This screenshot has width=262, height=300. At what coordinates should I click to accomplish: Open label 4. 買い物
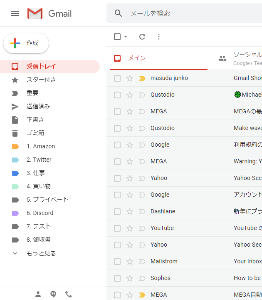pos(49,186)
